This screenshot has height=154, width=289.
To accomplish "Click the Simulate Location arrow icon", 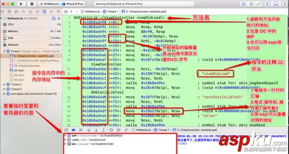I will [126, 130].
